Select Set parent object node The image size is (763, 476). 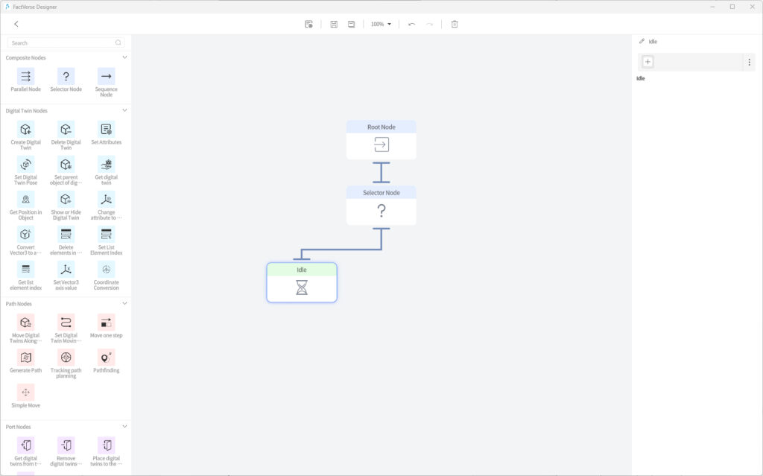(x=66, y=165)
